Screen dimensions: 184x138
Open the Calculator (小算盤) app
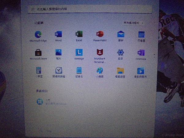coord(39,72)
